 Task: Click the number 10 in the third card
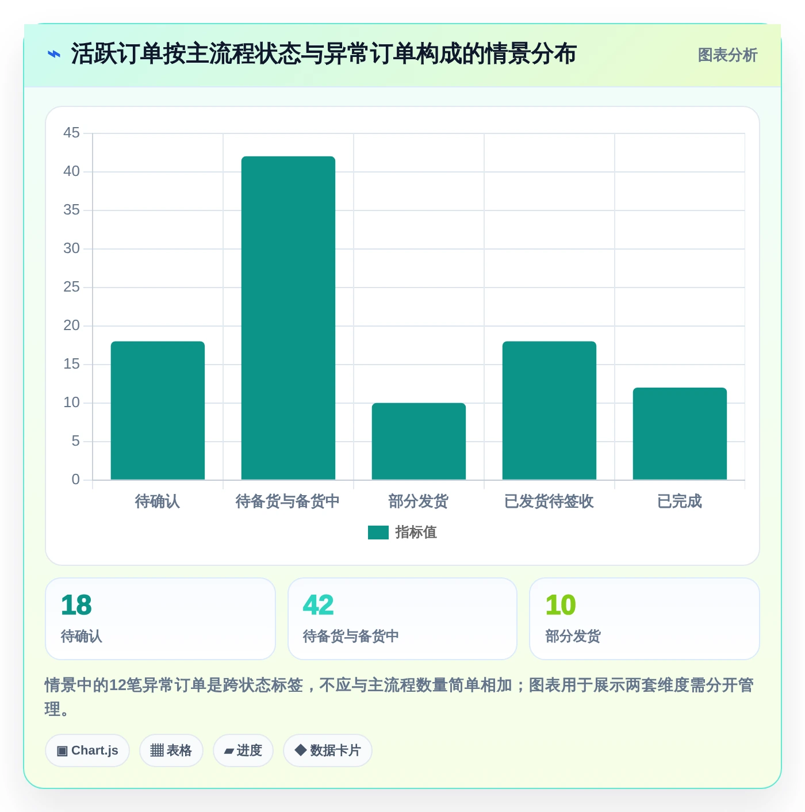pos(561,605)
